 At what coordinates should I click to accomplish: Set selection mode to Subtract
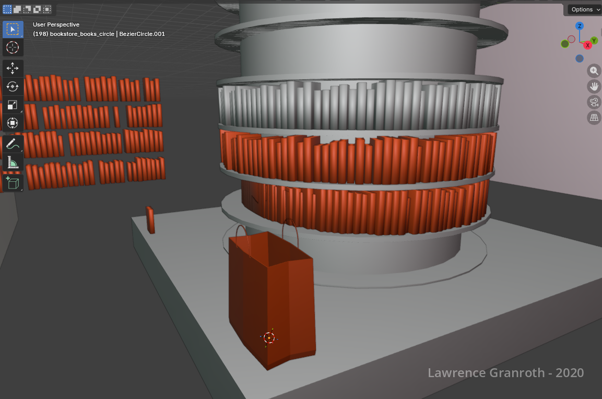(27, 9)
